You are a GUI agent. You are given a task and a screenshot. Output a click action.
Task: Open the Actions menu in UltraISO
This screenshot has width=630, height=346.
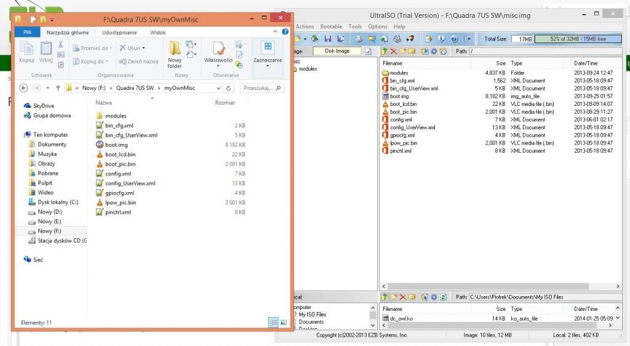click(x=305, y=26)
